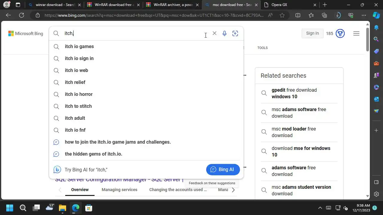Open sidebar Shopping tag icon
Screen dimensions: 383x215
pyautogui.click(x=376, y=51)
